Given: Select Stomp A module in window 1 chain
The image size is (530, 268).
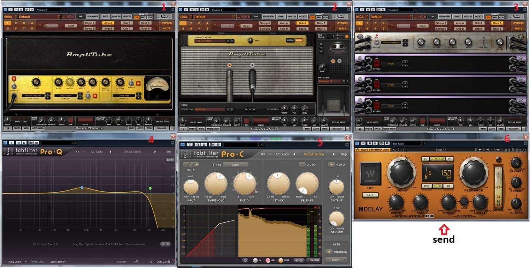Looking at the screenshot, I should coord(89,23).
